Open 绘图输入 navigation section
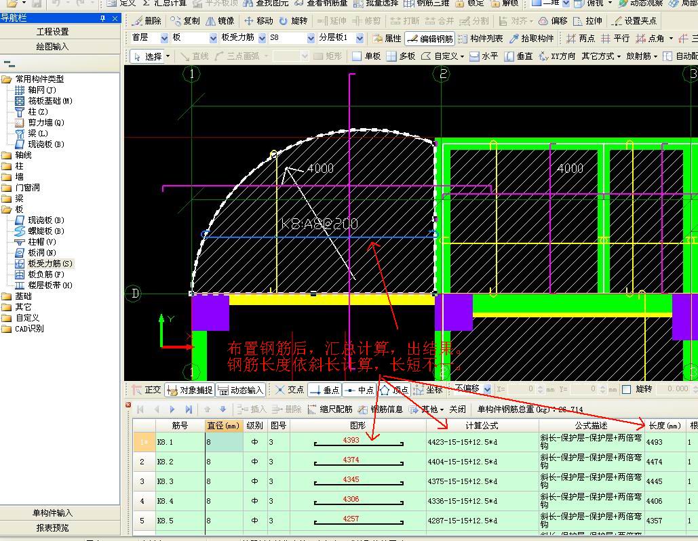The width and height of the screenshot is (698, 541). pyautogui.click(x=52, y=47)
